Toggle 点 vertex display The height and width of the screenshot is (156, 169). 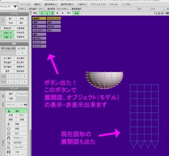tap(42, 13)
